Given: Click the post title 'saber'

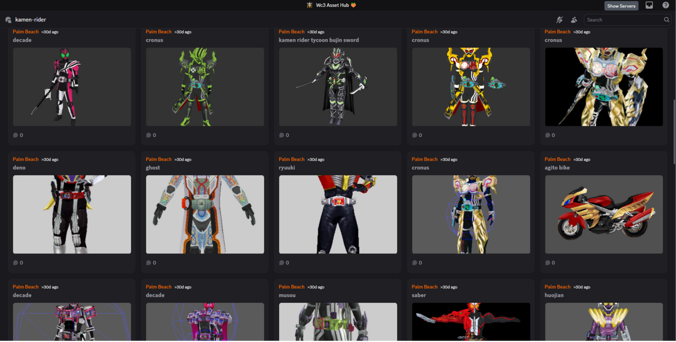Looking at the screenshot, I should click(419, 295).
